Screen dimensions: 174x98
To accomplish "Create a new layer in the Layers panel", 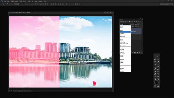I will pos(137,53).
